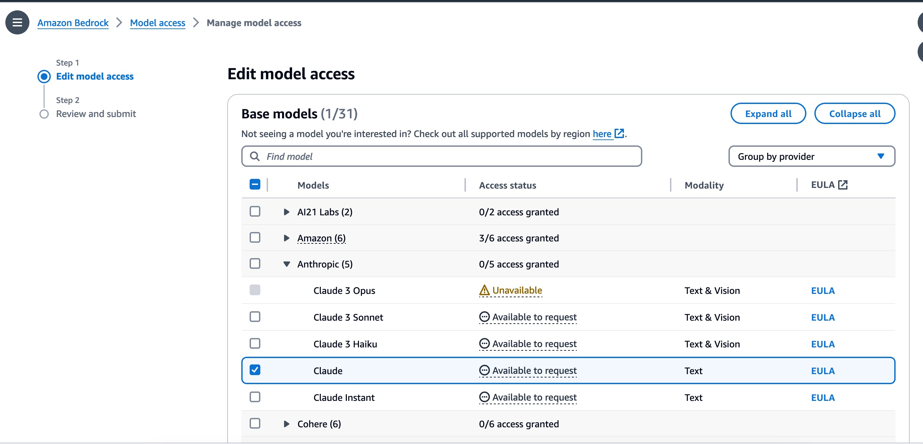Collapse the Anthropic provider group
This screenshot has width=923, height=444.
(286, 264)
